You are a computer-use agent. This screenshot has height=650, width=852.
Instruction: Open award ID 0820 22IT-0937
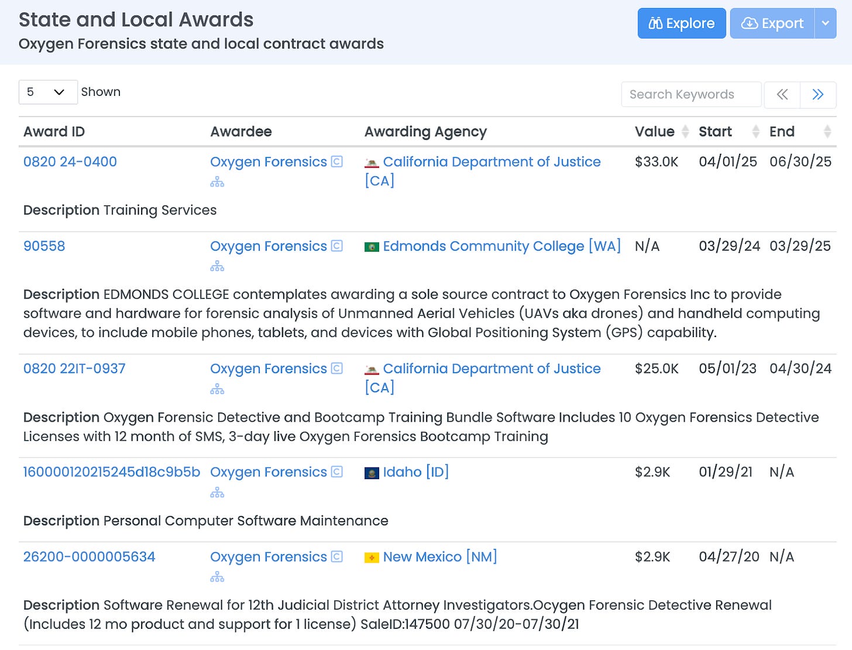tap(74, 369)
